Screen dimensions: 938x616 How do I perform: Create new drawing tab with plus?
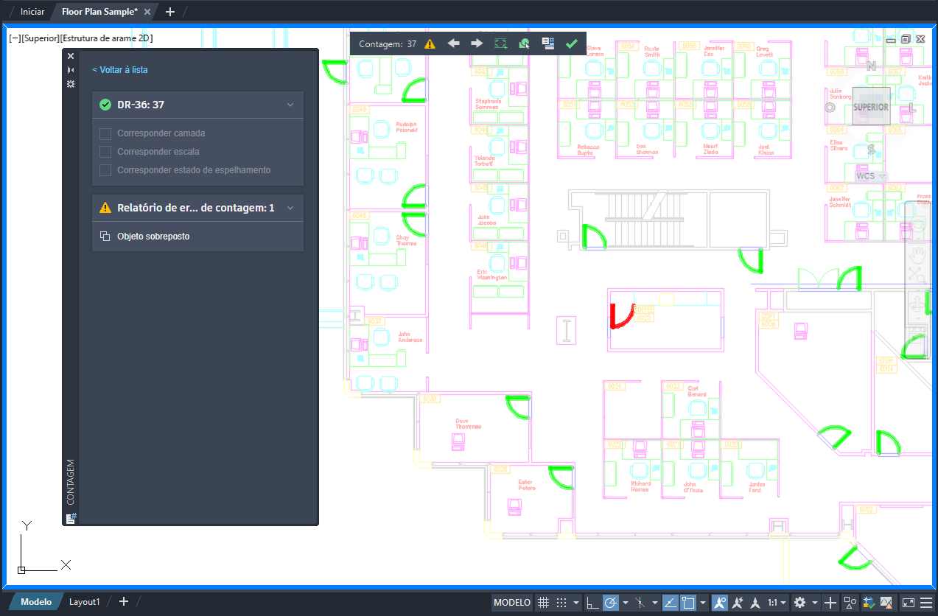click(170, 12)
